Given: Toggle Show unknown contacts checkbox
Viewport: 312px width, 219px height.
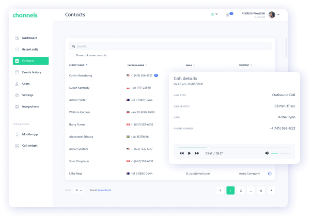Looking at the screenshot, I should 71,55.
